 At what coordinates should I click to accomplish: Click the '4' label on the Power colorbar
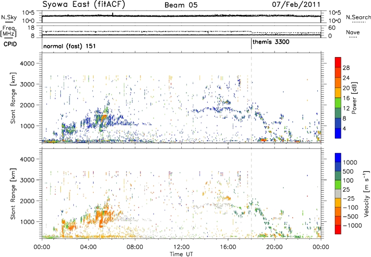[x=344, y=128]
